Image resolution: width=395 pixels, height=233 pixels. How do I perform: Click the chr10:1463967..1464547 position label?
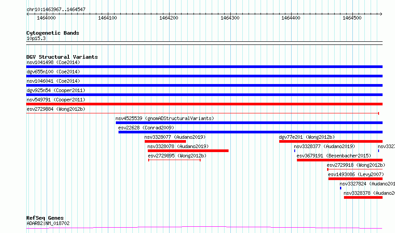pyautogui.click(x=56, y=9)
